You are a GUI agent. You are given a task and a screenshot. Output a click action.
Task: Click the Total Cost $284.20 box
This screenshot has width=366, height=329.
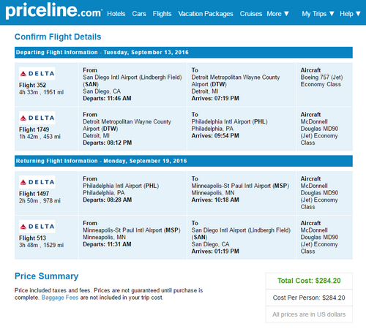(309, 281)
